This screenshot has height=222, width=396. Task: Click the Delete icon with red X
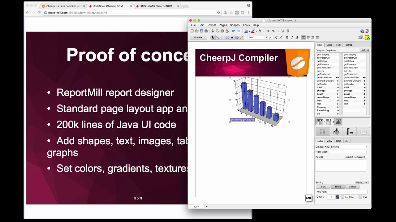227,31
